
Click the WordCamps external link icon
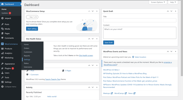click(126, 93)
